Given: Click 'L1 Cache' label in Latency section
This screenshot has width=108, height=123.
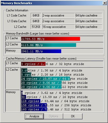Looking at the screenshot, I should 12,63.
